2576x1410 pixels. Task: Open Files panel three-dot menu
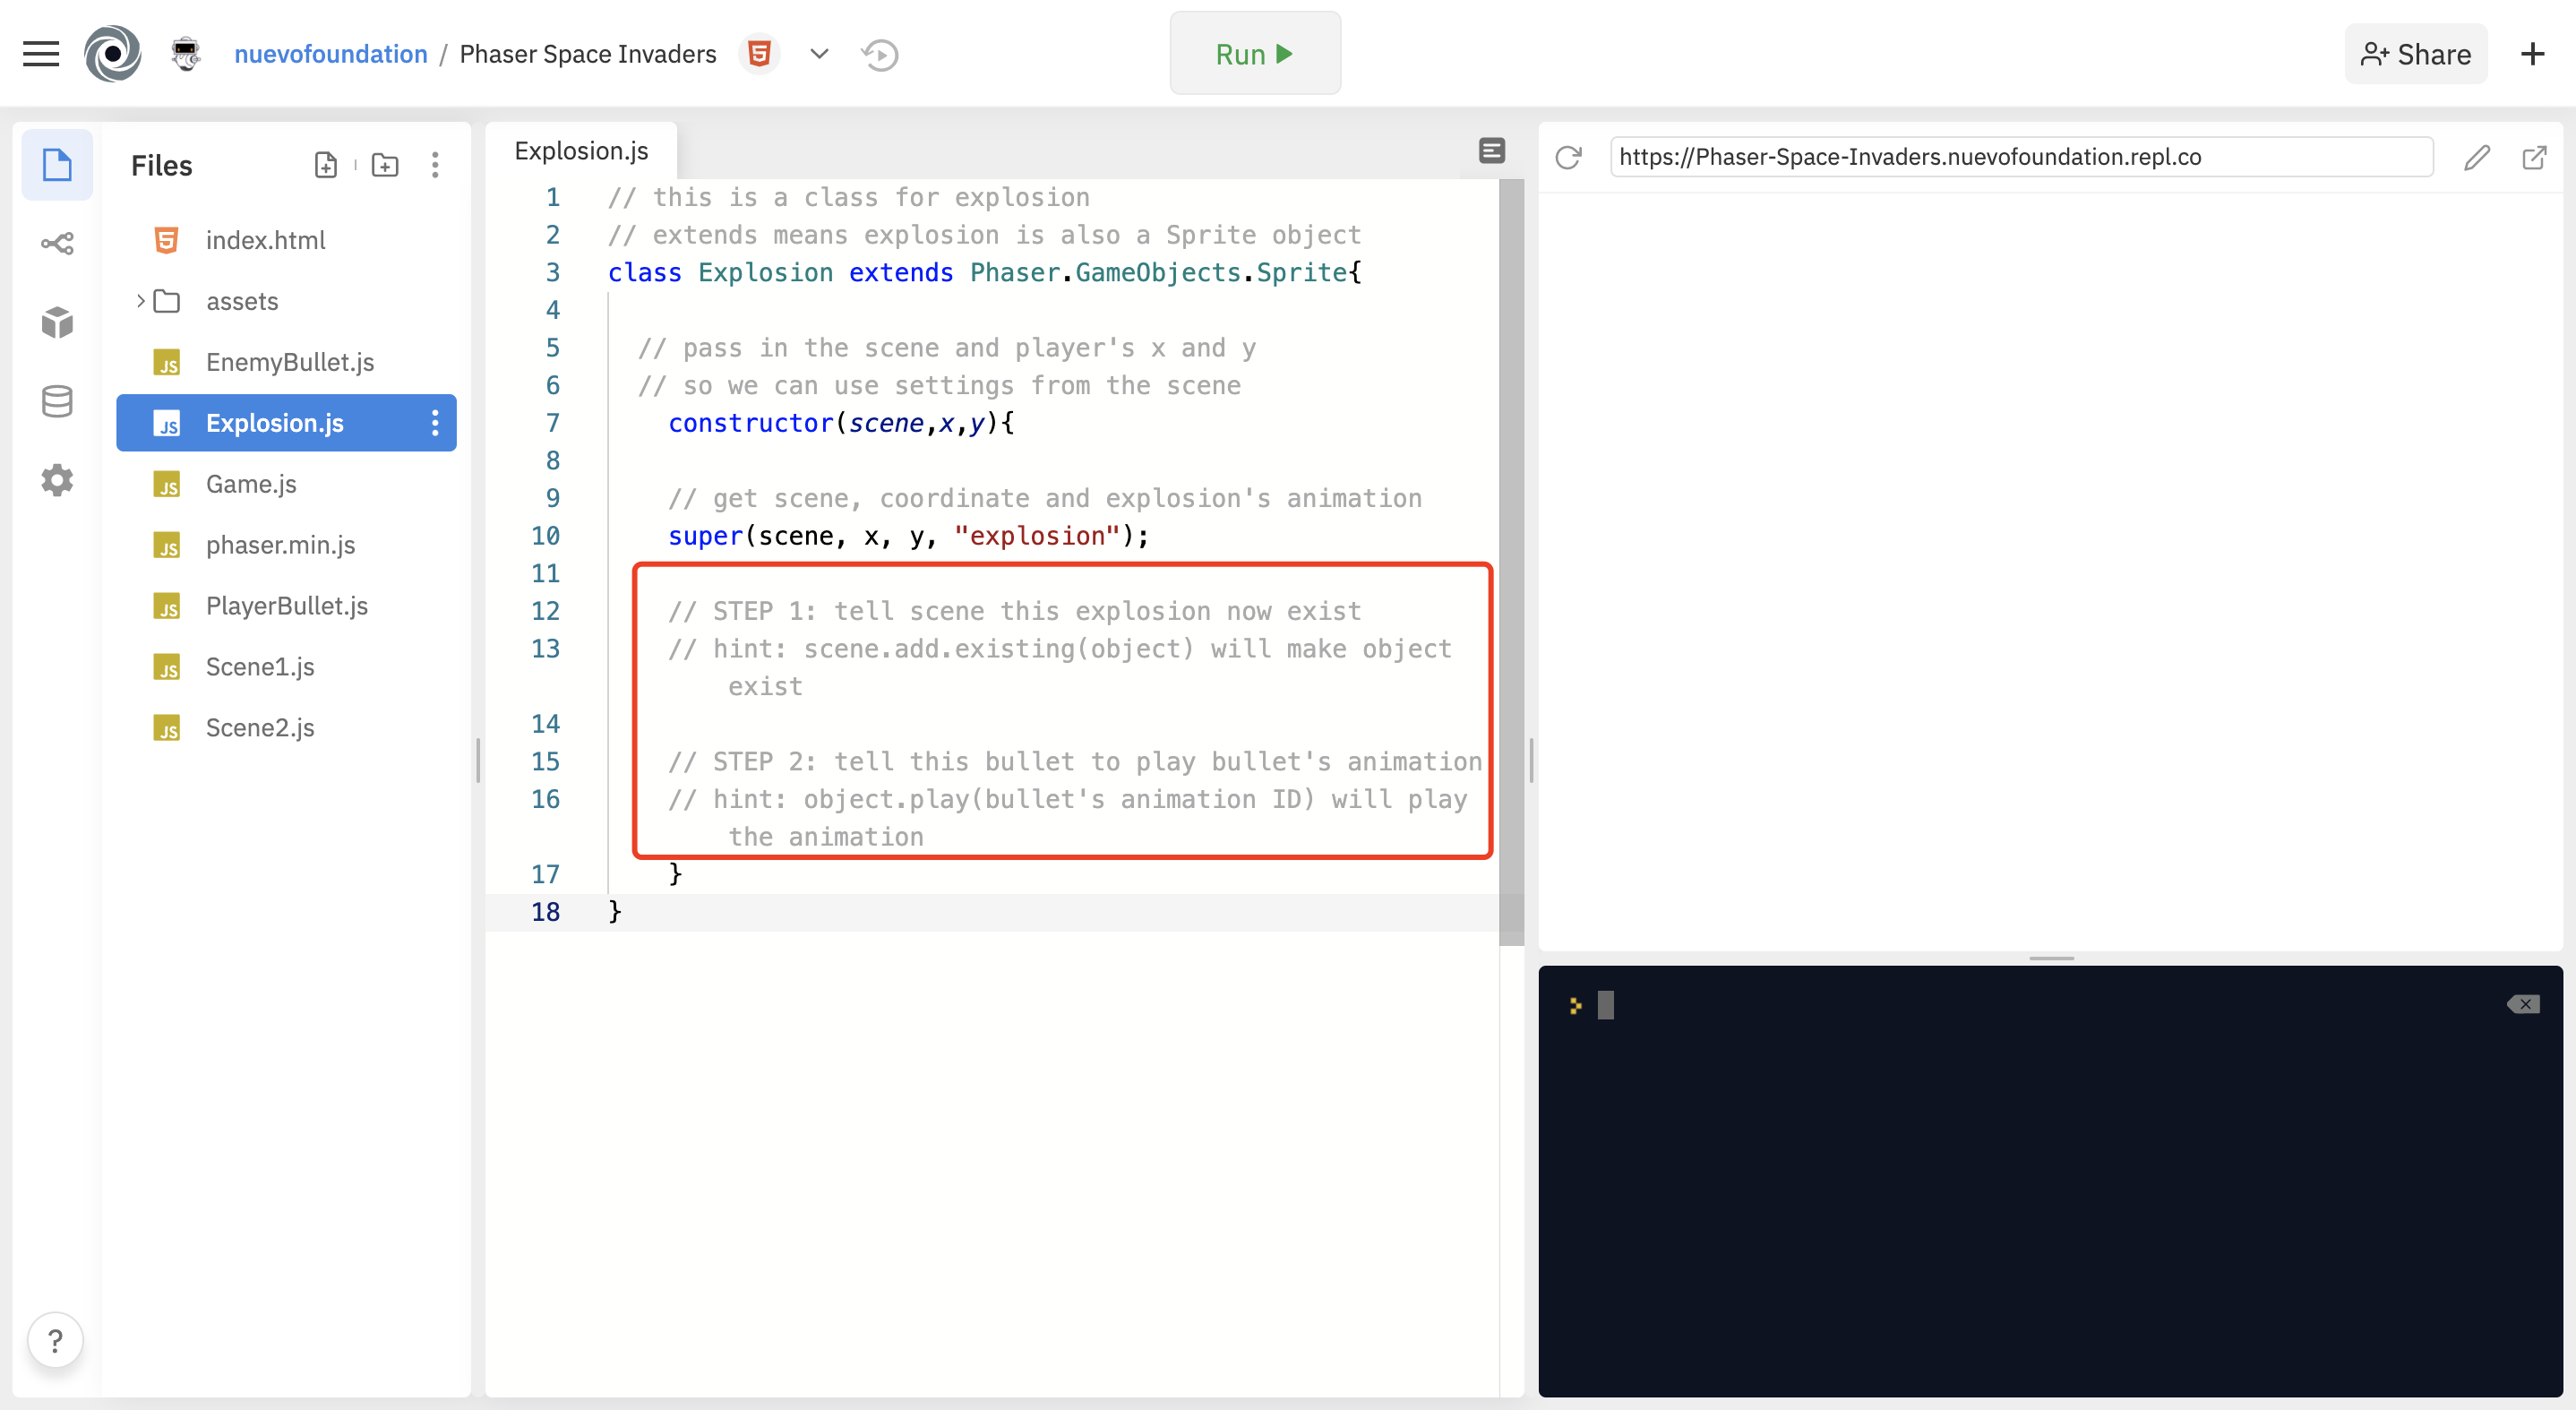tap(435, 165)
